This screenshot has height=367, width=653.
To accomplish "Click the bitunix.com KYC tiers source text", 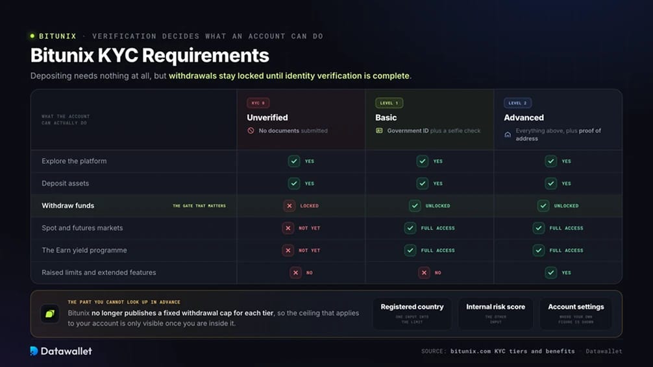I will [512, 351].
